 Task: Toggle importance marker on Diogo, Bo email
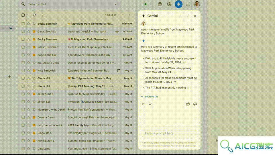coord(34,133)
